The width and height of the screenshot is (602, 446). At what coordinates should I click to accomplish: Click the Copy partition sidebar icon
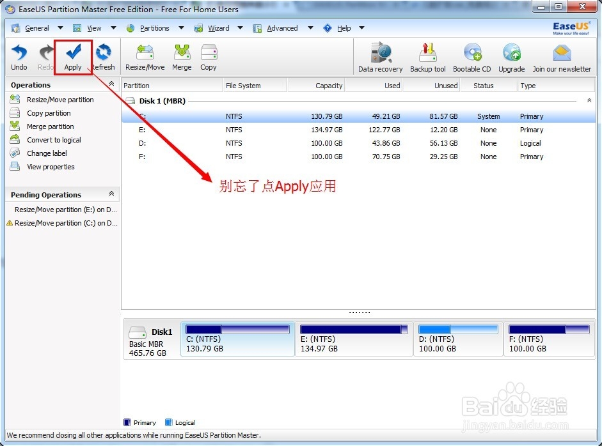(15, 112)
